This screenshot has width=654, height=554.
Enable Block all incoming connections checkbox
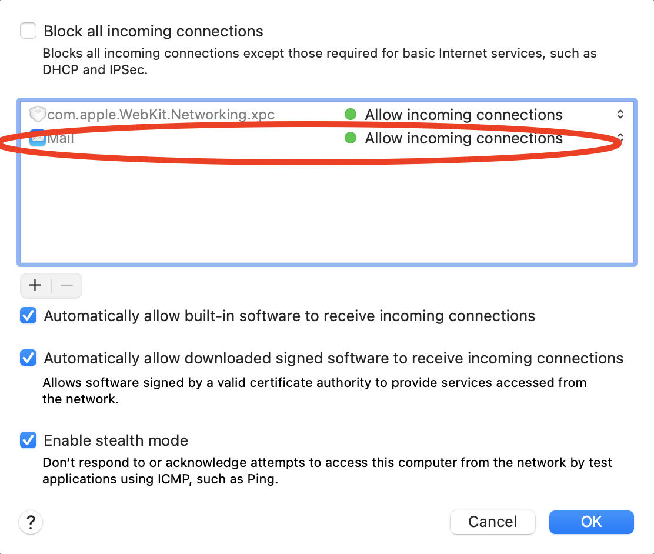pos(28,31)
